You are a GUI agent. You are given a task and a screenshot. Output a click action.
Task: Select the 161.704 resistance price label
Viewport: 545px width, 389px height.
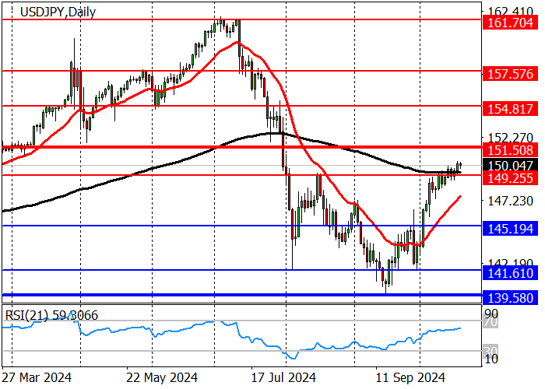click(510, 23)
